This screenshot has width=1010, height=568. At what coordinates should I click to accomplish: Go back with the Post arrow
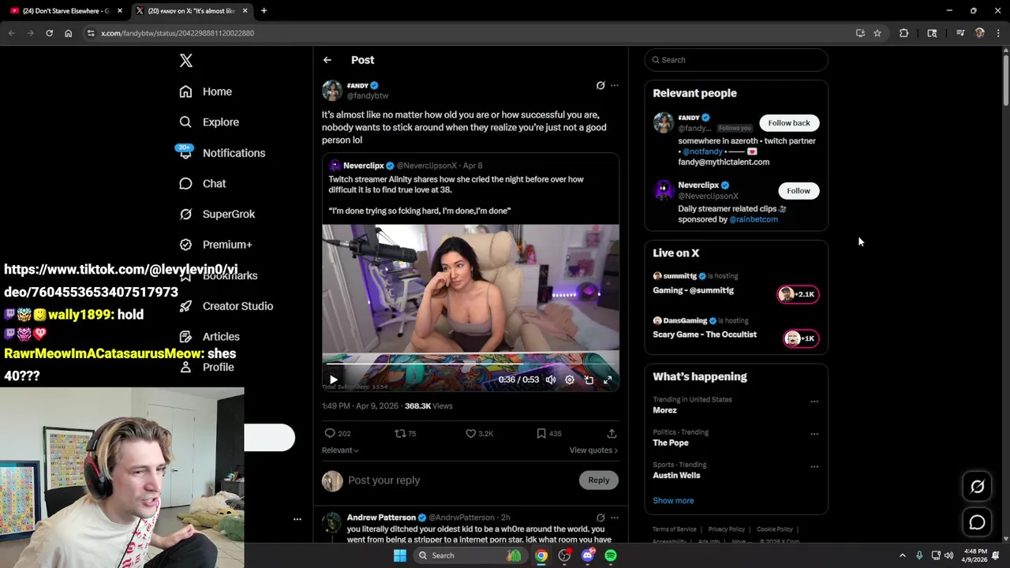[327, 60]
